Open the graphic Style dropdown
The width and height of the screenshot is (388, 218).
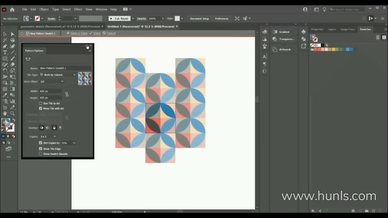[182, 19]
